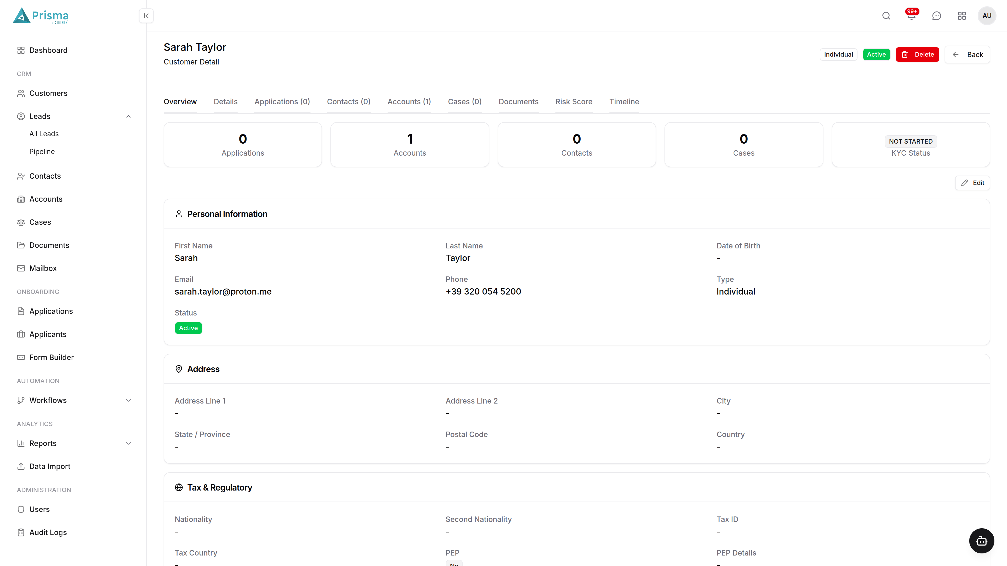The height and width of the screenshot is (566, 1007).
Task: Collapse the sidebar with the arrow button
Action: (x=146, y=16)
